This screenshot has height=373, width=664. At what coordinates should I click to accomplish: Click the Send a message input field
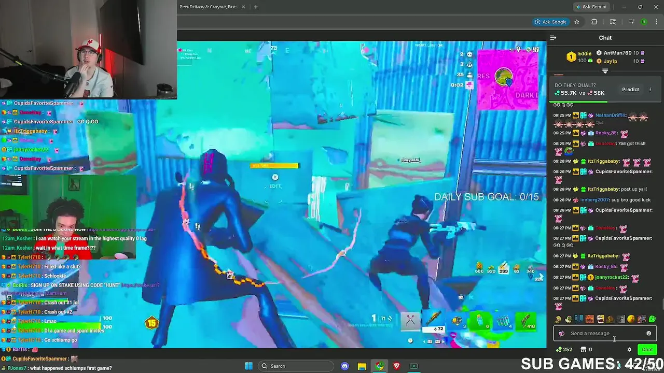[605, 334]
